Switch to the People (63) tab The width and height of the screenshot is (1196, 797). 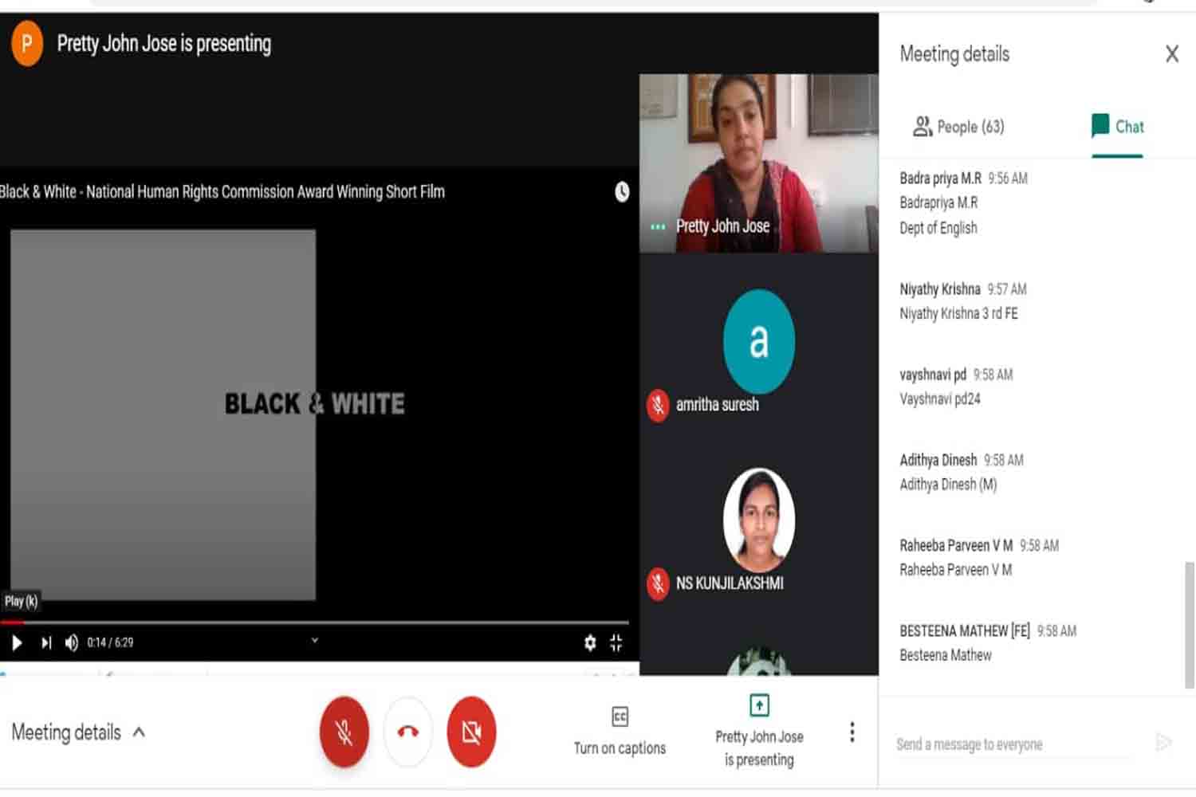click(958, 127)
